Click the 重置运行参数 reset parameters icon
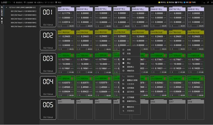213x125 pixels. [x=123, y=80]
